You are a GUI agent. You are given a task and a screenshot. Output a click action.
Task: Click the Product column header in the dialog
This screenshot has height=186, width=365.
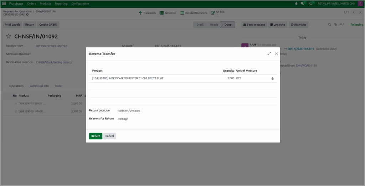97,71
